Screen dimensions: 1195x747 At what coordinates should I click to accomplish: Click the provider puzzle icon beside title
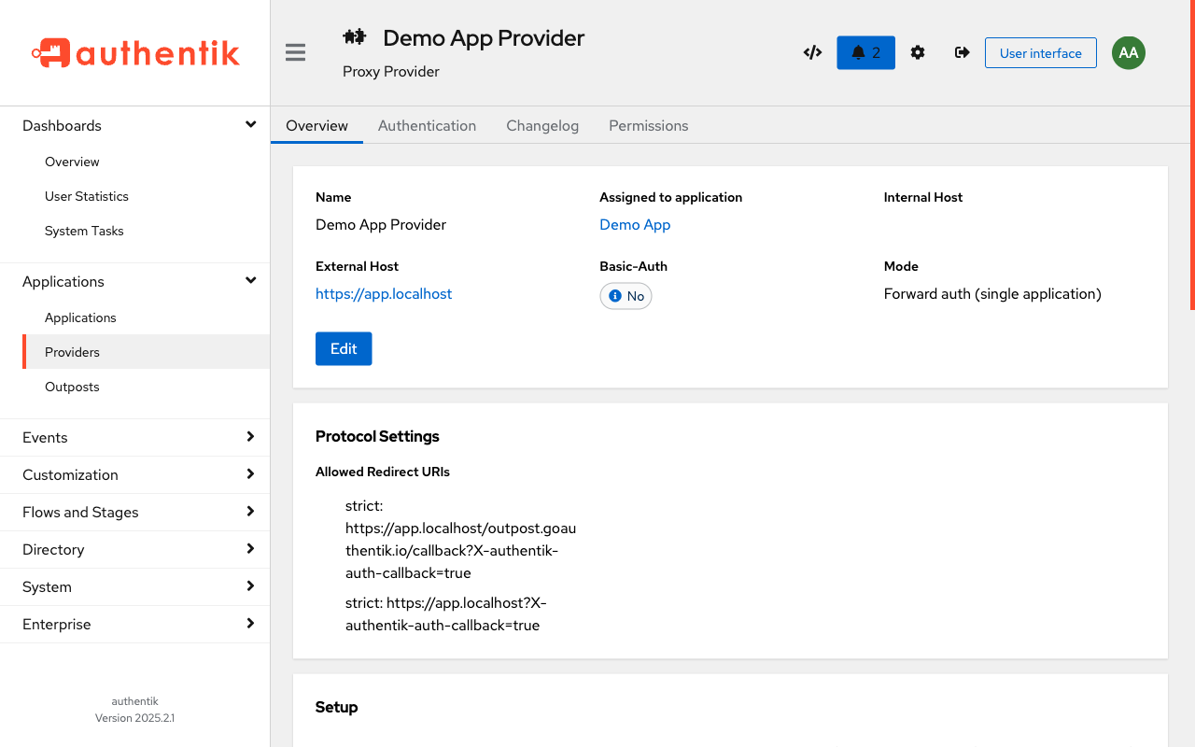[354, 37]
